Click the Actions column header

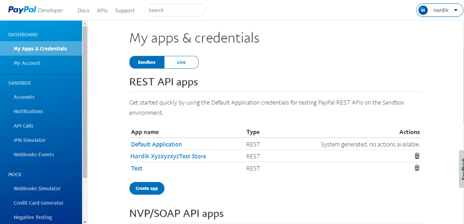(x=410, y=132)
